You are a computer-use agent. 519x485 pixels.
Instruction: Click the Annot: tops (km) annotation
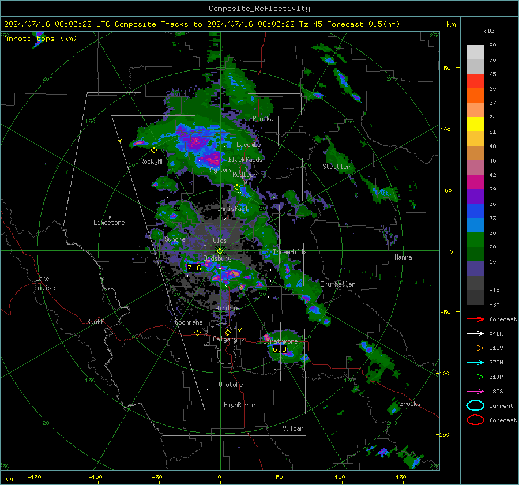(40, 39)
